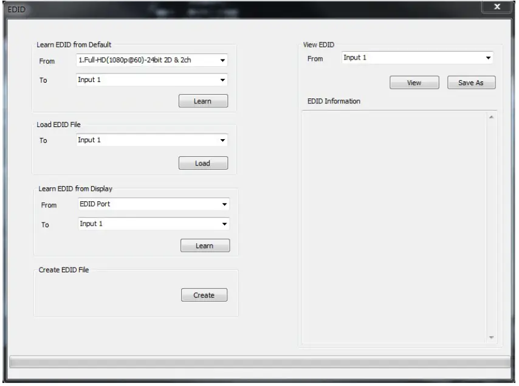Close the EDID dialog window
Viewport: 519px width, 386px height.
(x=497, y=7)
